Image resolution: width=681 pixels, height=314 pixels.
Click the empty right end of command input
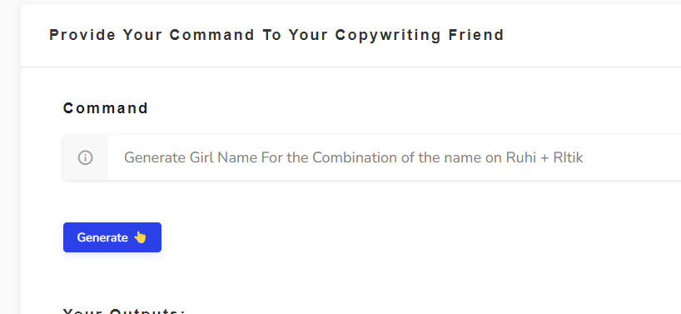[634, 157]
